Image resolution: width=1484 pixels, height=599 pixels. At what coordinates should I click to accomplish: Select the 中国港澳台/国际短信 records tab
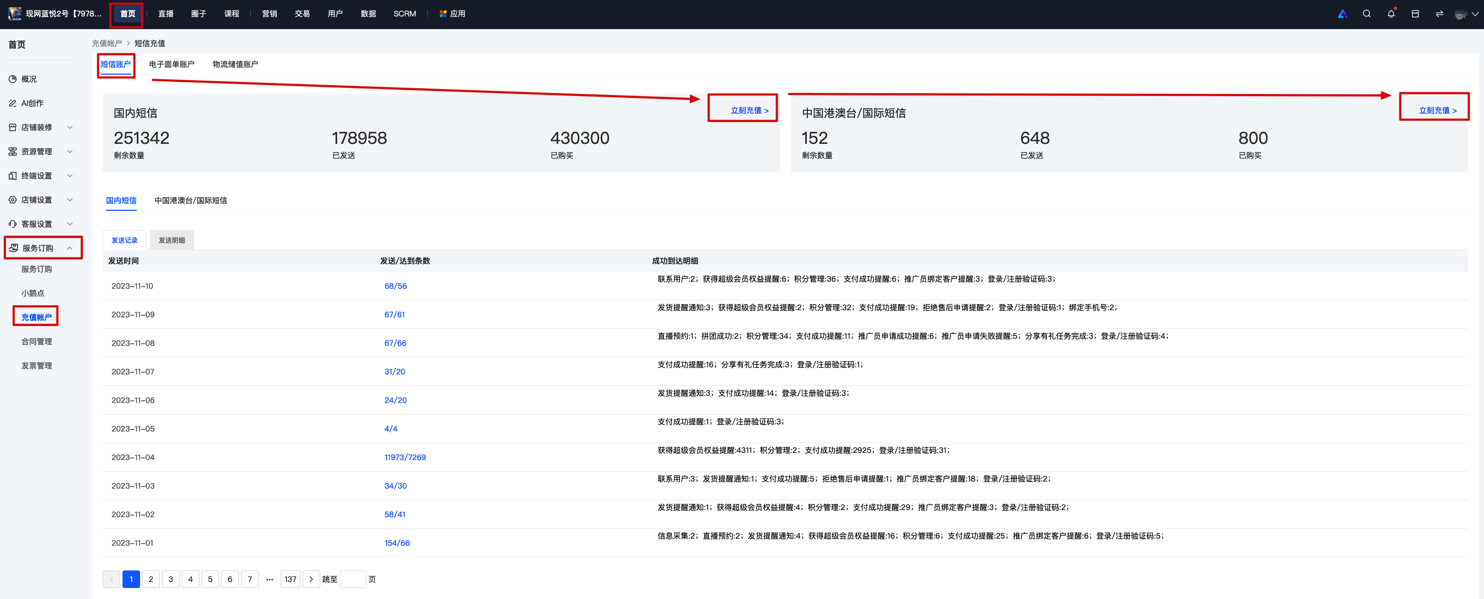191,200
